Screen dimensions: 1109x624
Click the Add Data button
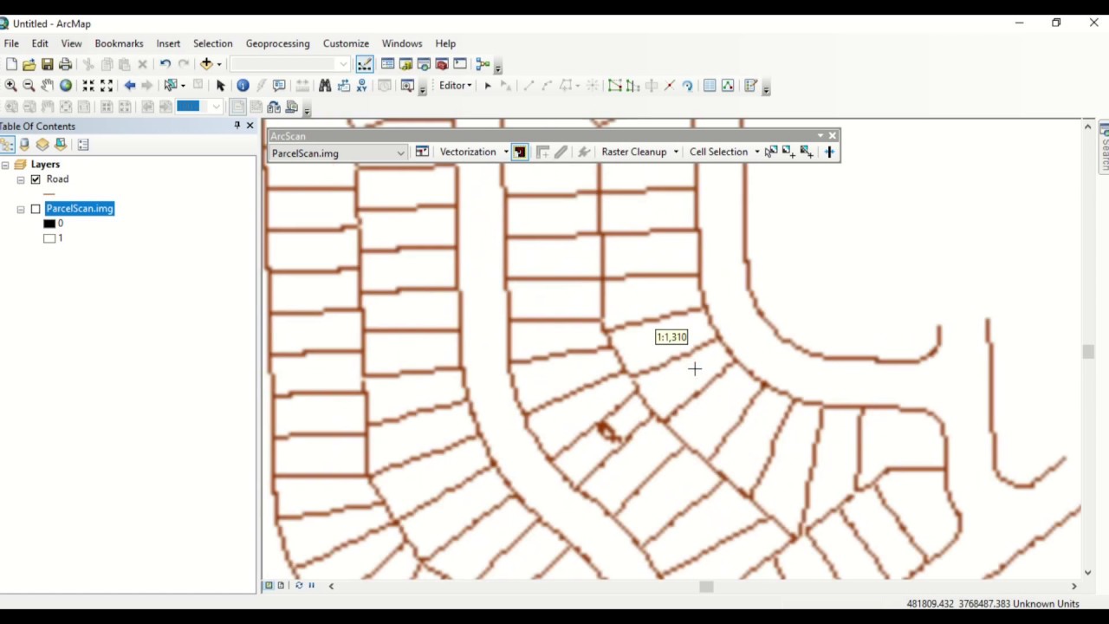206,64
